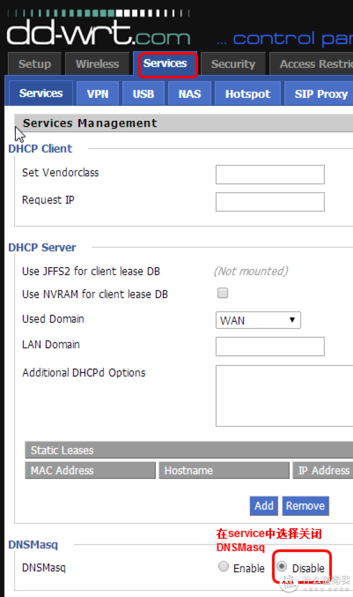Open the Used Domain dropdown

point(258,320)
